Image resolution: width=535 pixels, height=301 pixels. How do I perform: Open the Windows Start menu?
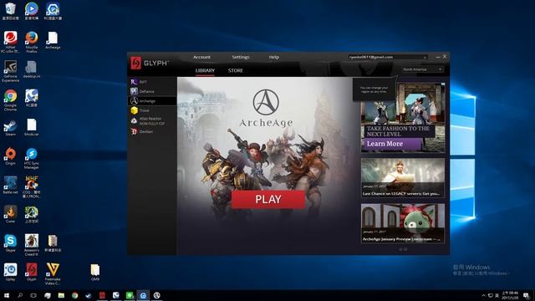point(6,295)
